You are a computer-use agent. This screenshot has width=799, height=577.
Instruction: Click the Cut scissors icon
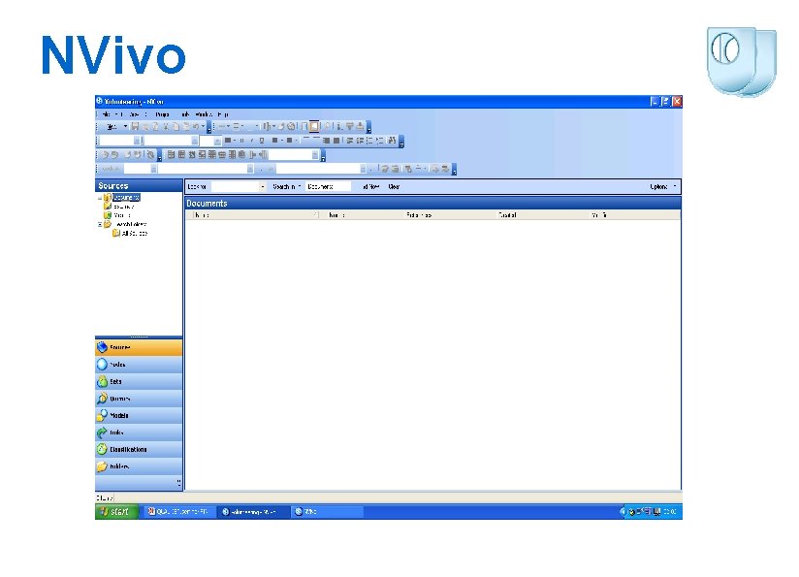coord(166,126)
